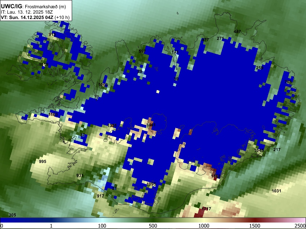This screenshot has height=229, width=306.
Task: Click the map value 1095
Action: tap(151, 184)
